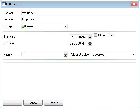Viewport: 140px width, 108px height.
Task: Decrease Start time with down spinner arrow
Action: coord(90,38)
